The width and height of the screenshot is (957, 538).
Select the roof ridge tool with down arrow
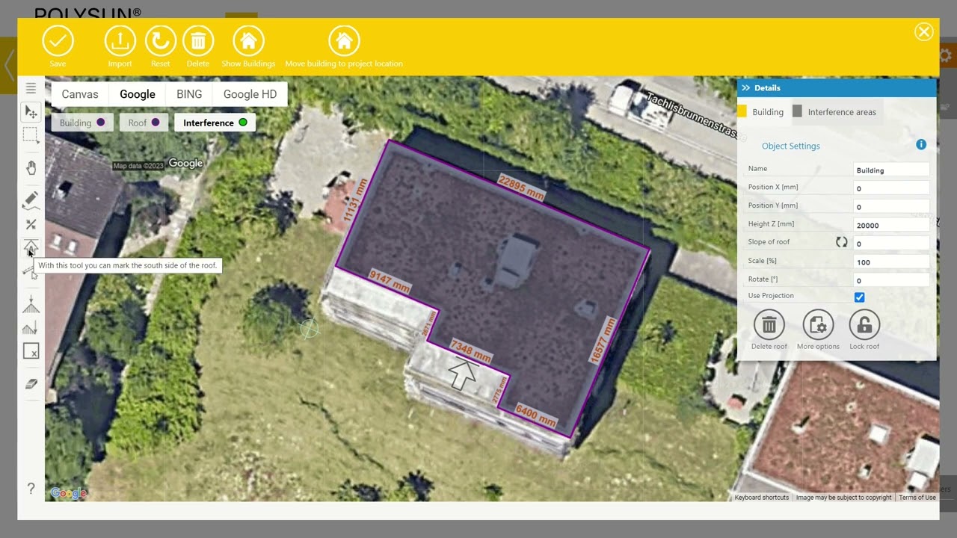pyautogui.click(x=31, y=304)
